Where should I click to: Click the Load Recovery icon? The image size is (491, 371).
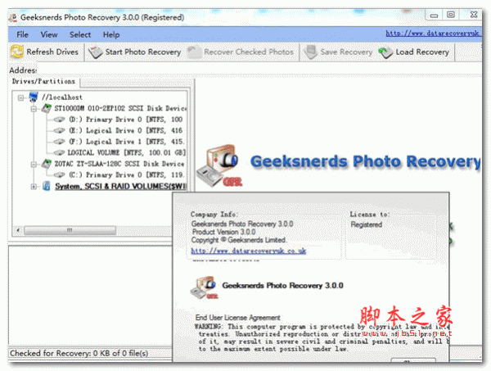[x=385, y=52]
